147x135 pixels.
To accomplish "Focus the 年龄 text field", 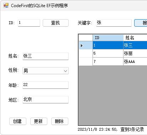I will coord(46,85).
